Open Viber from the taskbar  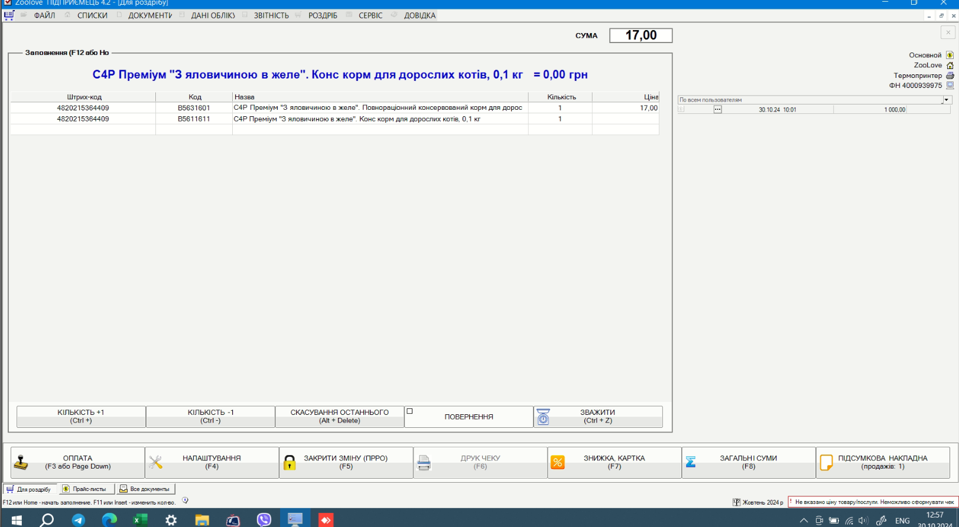[x=264, y=519]
